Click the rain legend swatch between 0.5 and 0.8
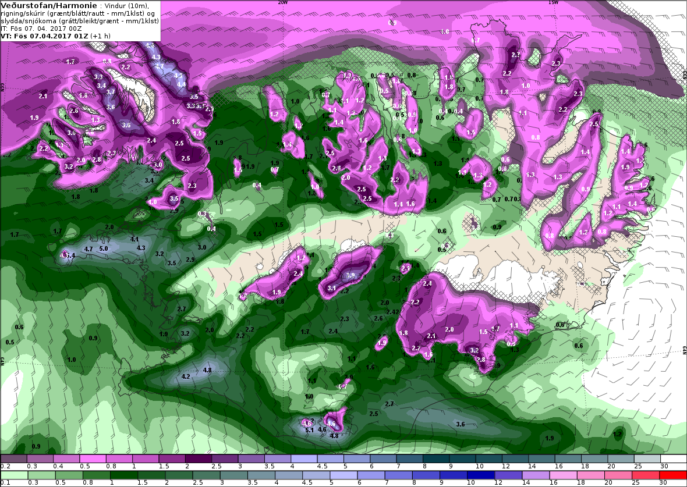This screenshot has width=687, height=487. point(68,475)
